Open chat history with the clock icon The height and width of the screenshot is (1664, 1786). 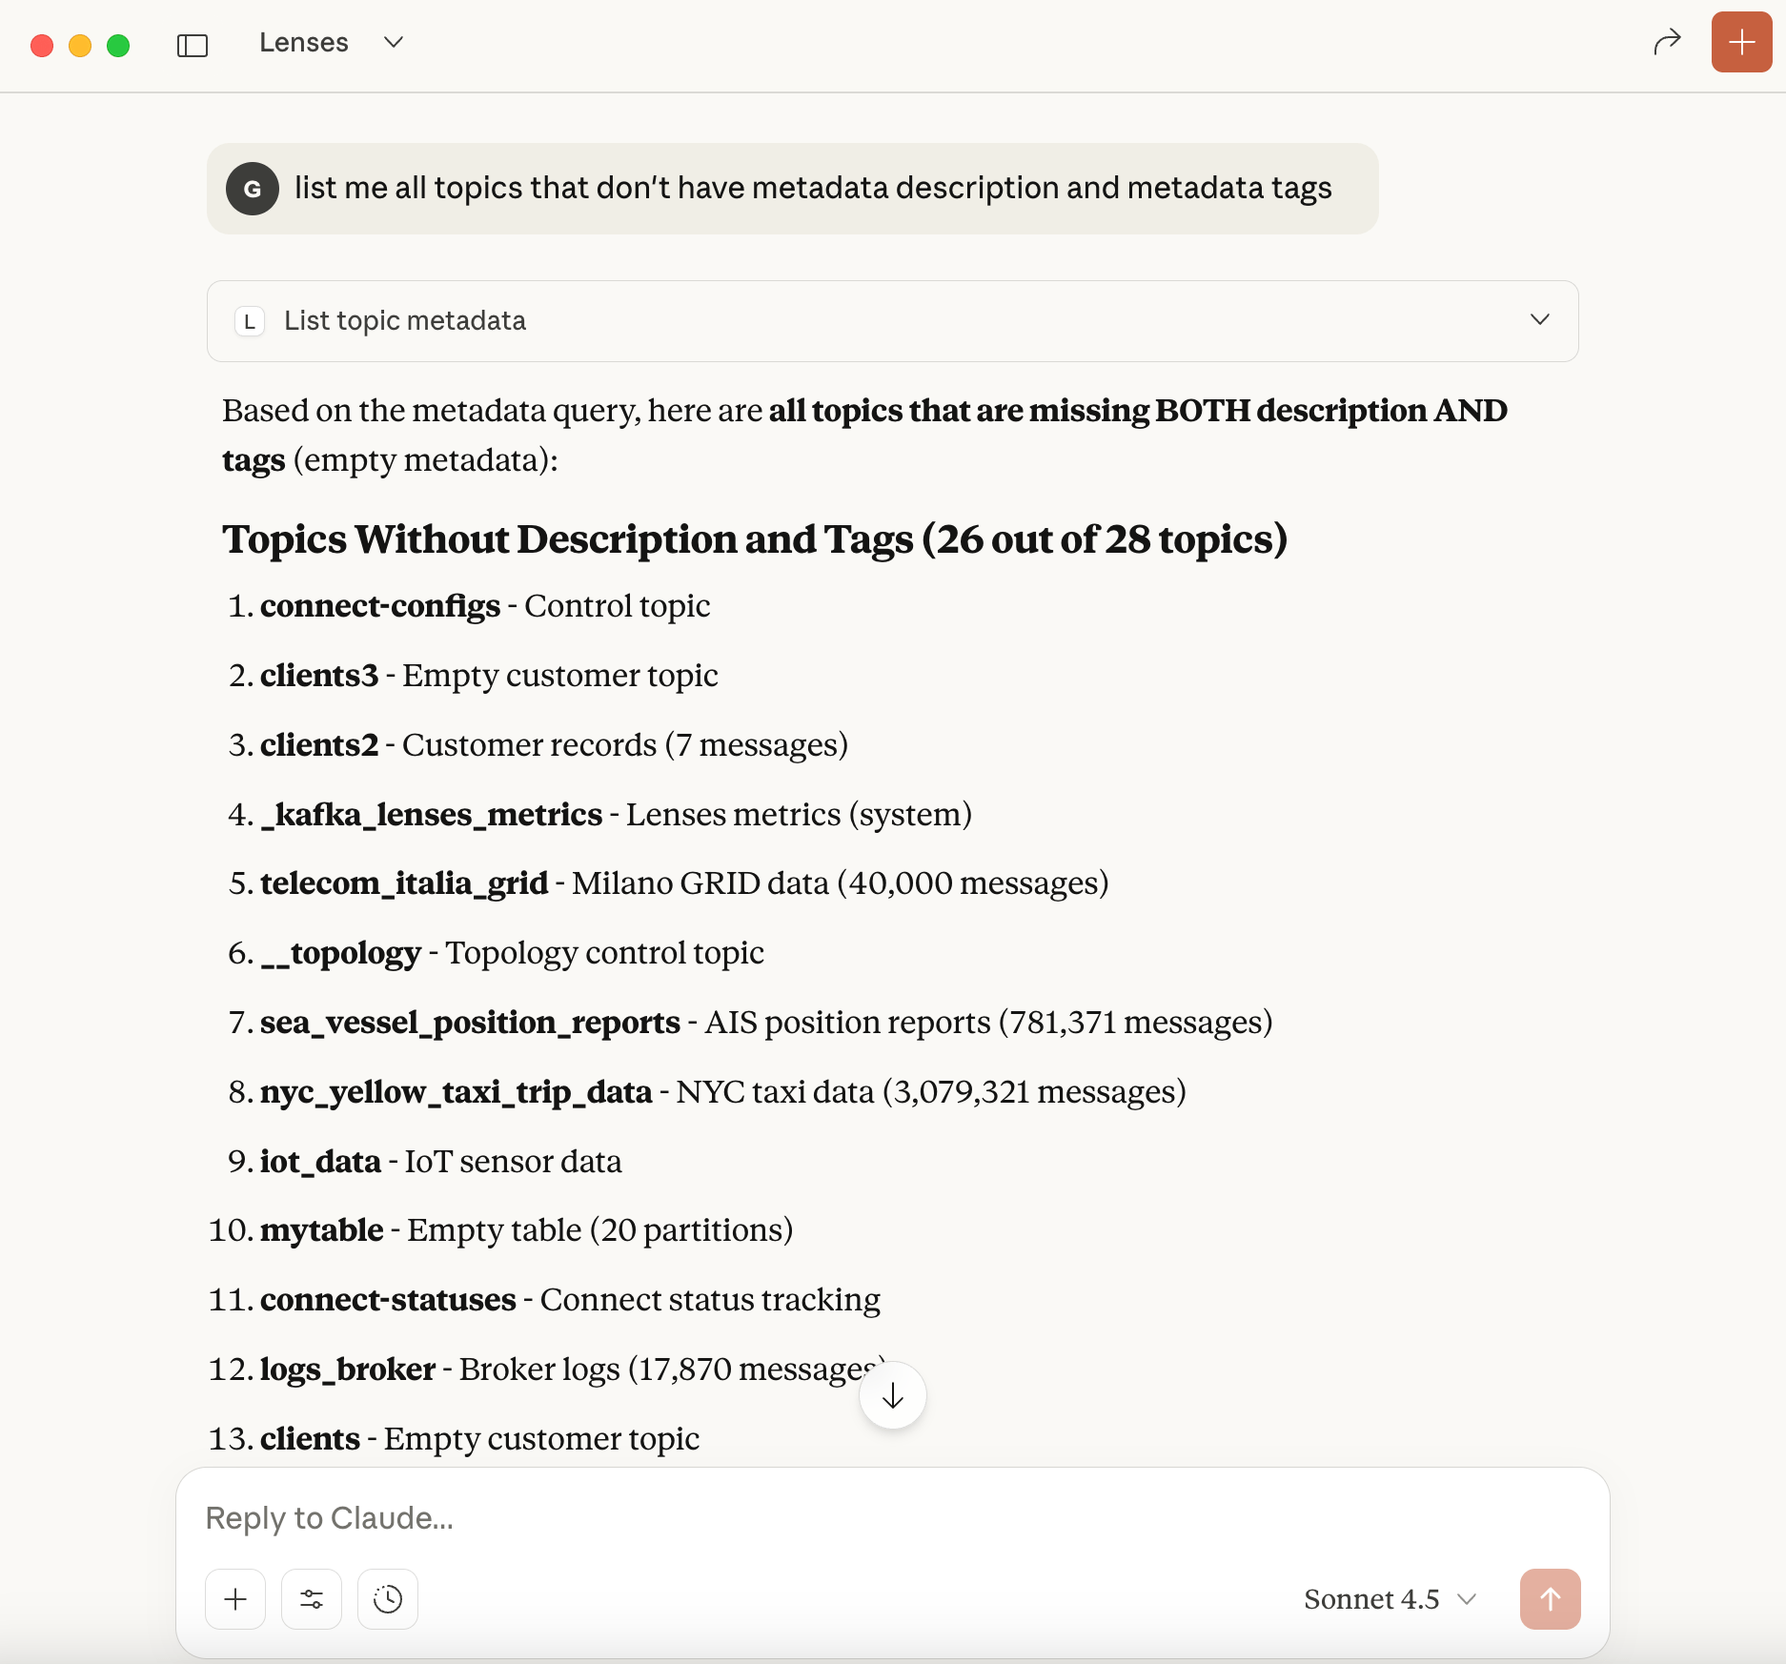click(x=387, y=1598)
